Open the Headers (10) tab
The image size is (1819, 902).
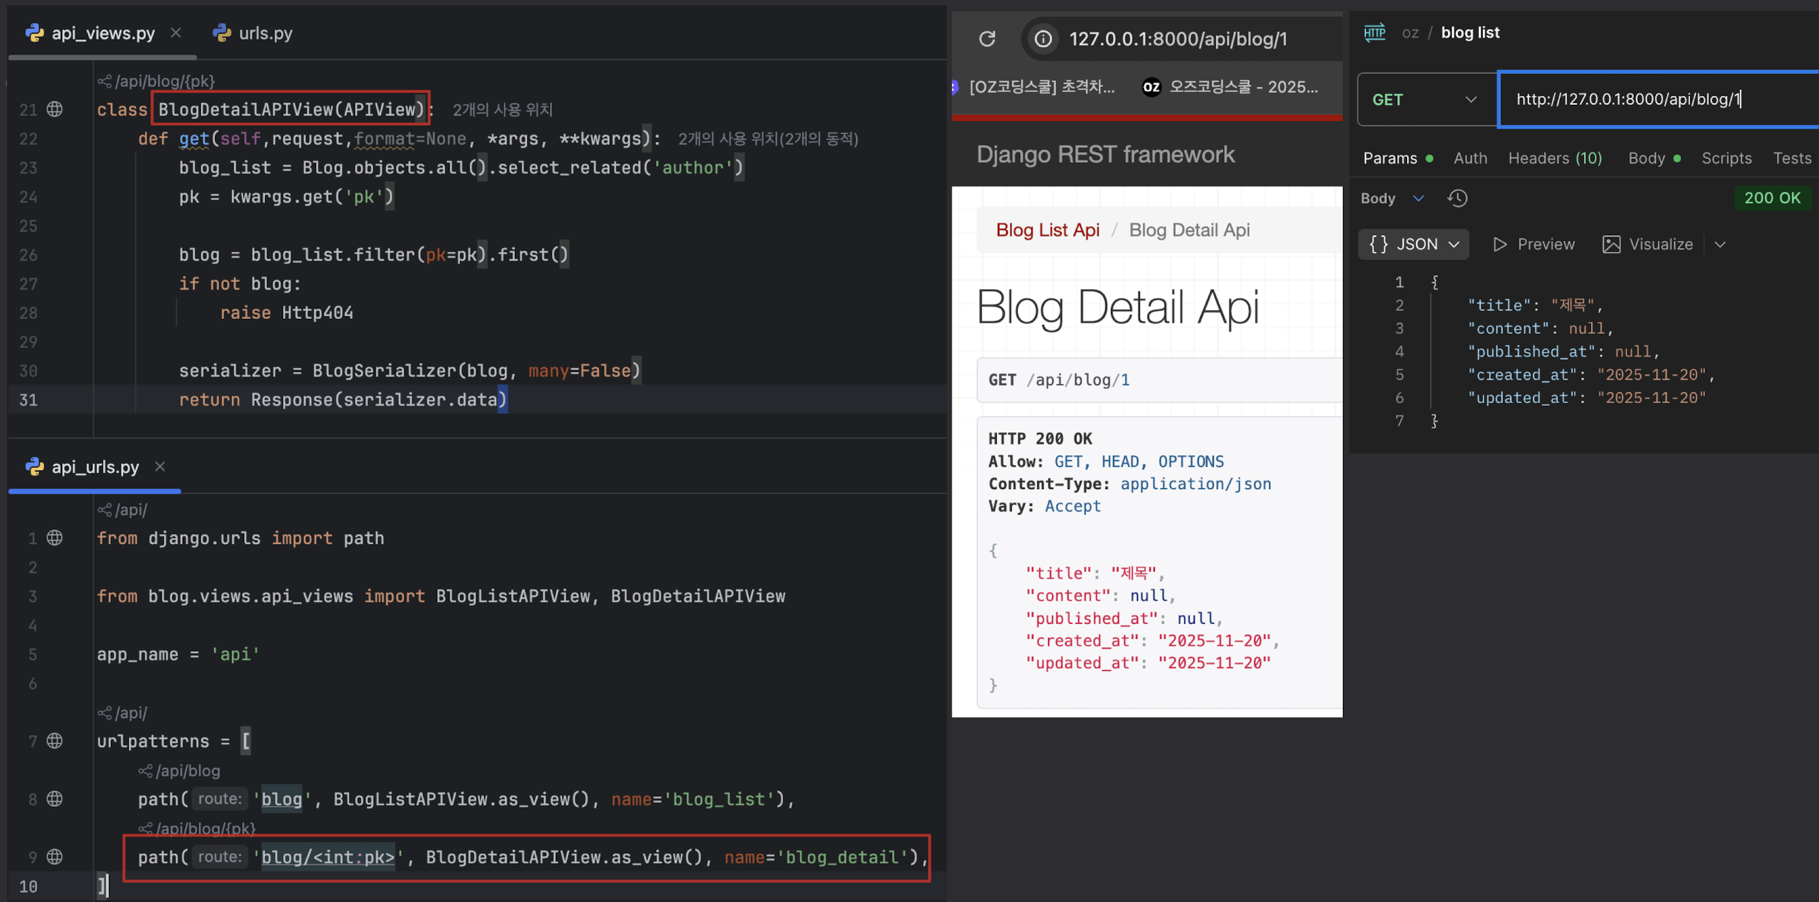pyautogui.click(x=1554, y=158)
